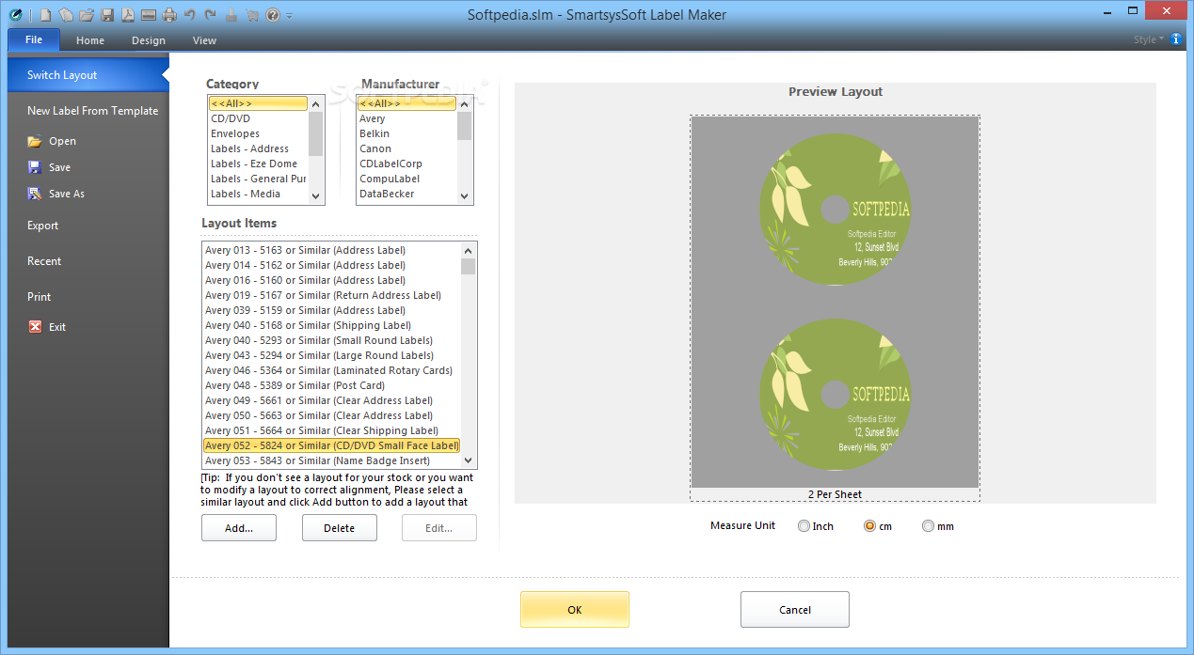Click the blue info icon near Style
The height and width of the screenshot is (655, 1194).
point(1176,39)
